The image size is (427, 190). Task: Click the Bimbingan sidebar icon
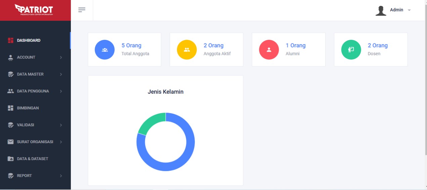coord(10,108)
